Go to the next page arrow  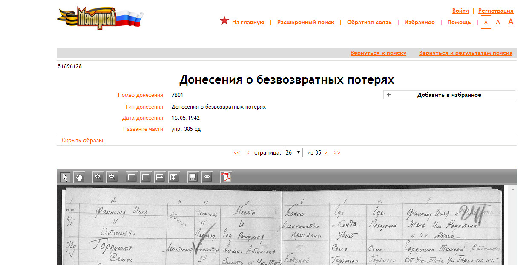pyautogui.click(x=326, y=153)
